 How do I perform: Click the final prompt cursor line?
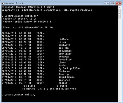point(18,95)
